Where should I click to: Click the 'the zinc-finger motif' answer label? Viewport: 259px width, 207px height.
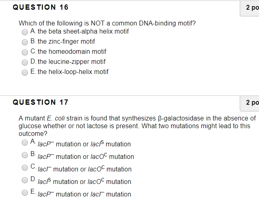(66, 42)
